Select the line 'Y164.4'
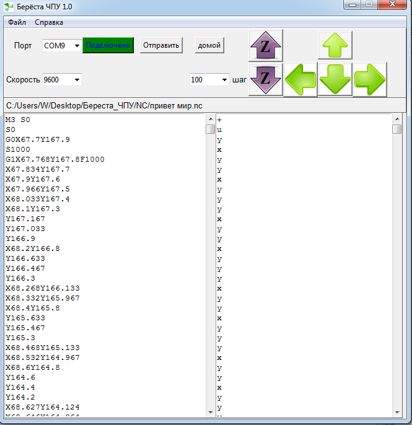 pyautogui.click(x=20, y=387)
